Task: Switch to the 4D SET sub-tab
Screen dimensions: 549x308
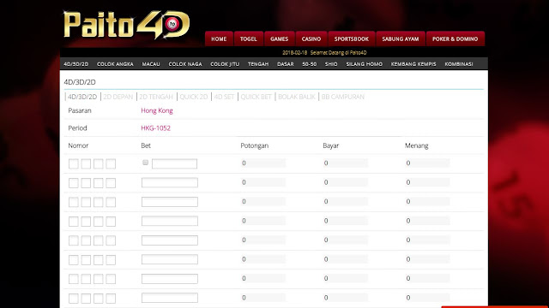Action: tap(224, 97)
